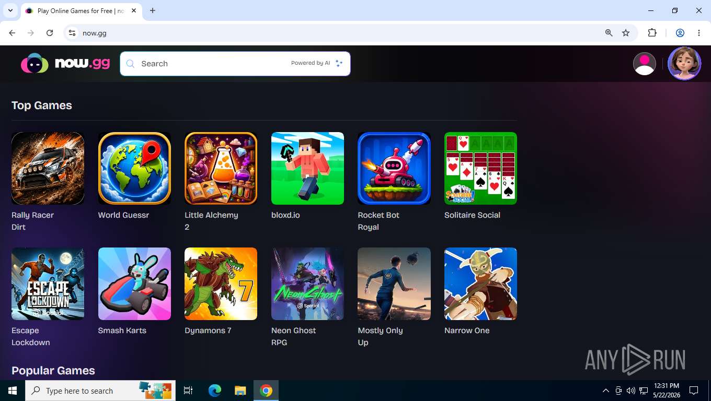Open the pink user account icon
The width and height of the screenshot is (711, 401).
(644, 64)
